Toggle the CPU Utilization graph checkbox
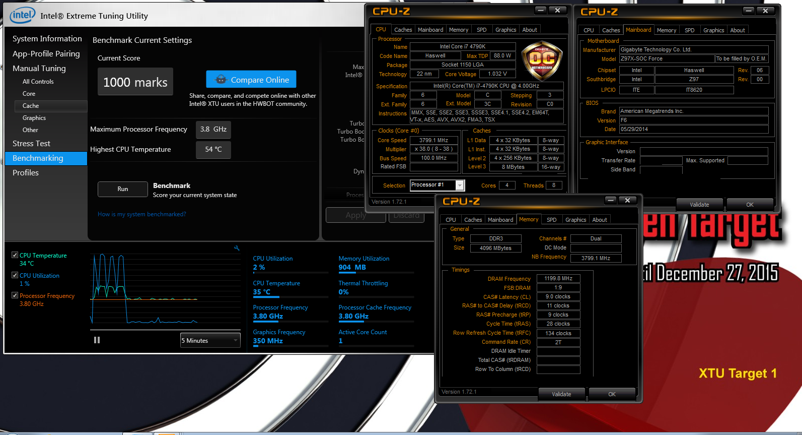The height and width of the screenshot is (435, 802). (x=15, y=275)
